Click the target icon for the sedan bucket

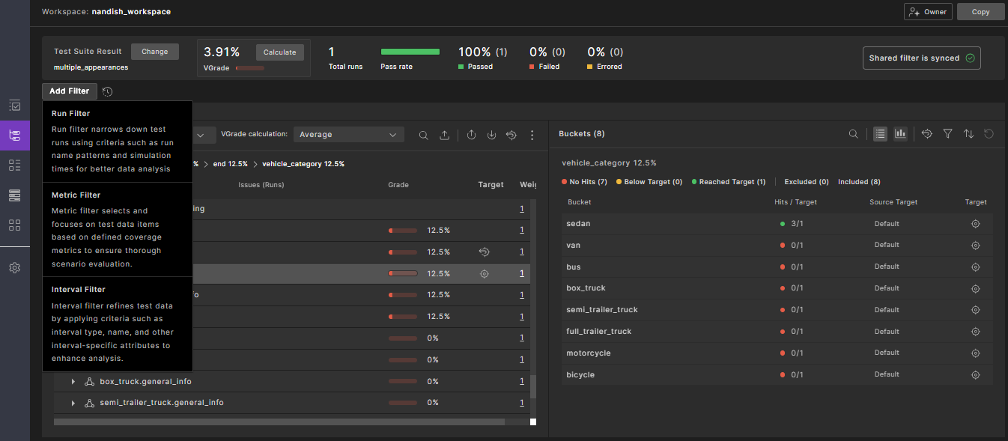pos(975,224)
